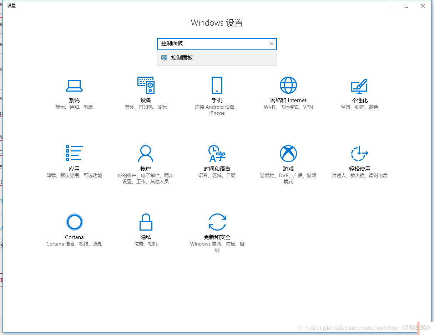Click the 隐私 title label
The image size is (434, 335).
[x=146, y=237]
